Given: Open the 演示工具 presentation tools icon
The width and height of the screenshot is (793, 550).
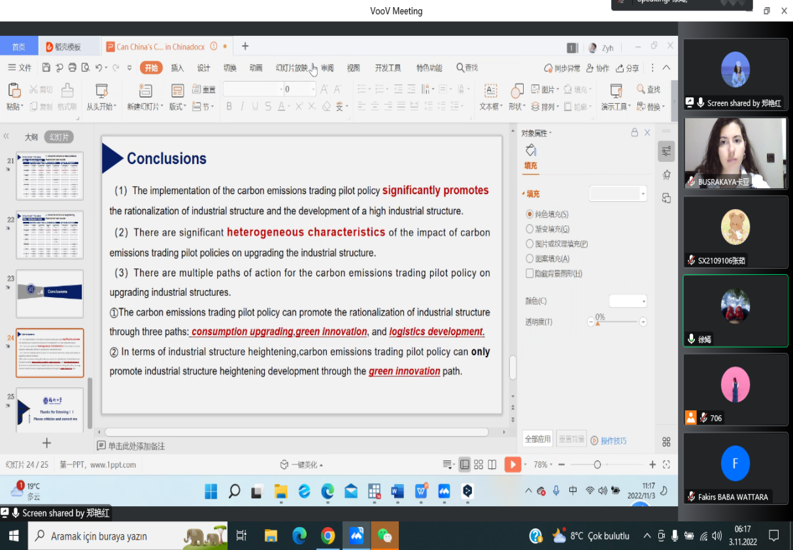Looking at the screenshot, I should point(615,91).
